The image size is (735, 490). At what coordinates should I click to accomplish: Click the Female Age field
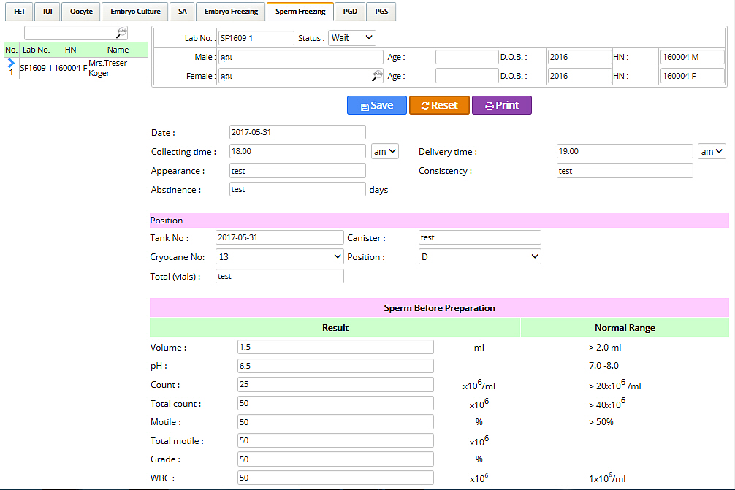[467, 76]
